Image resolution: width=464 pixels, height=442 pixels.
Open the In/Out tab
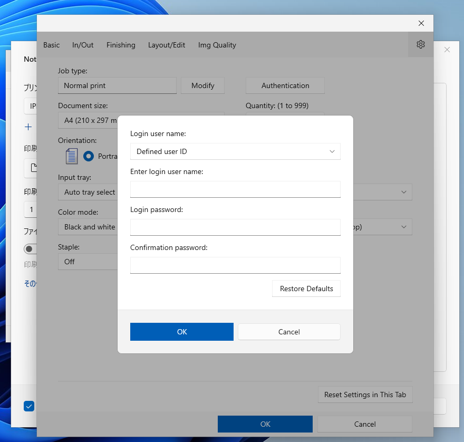83,45
